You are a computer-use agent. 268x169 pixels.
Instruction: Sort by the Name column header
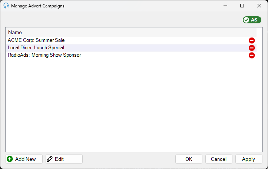[x=131, y=33]
